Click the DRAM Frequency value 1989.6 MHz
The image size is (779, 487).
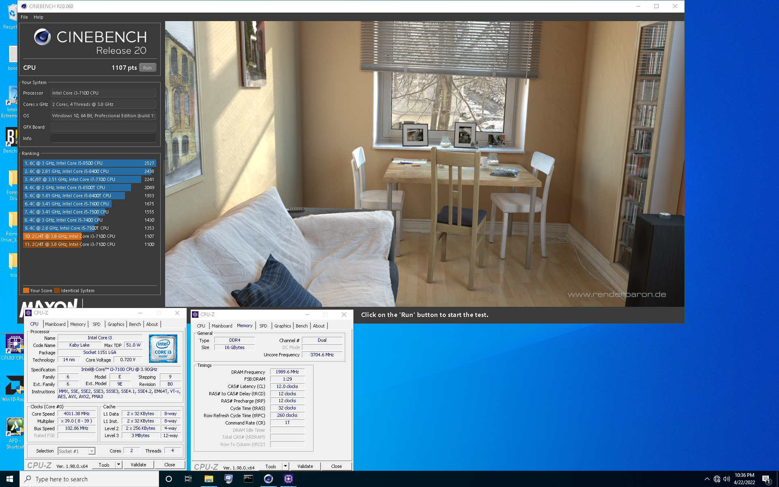point(287,372)
